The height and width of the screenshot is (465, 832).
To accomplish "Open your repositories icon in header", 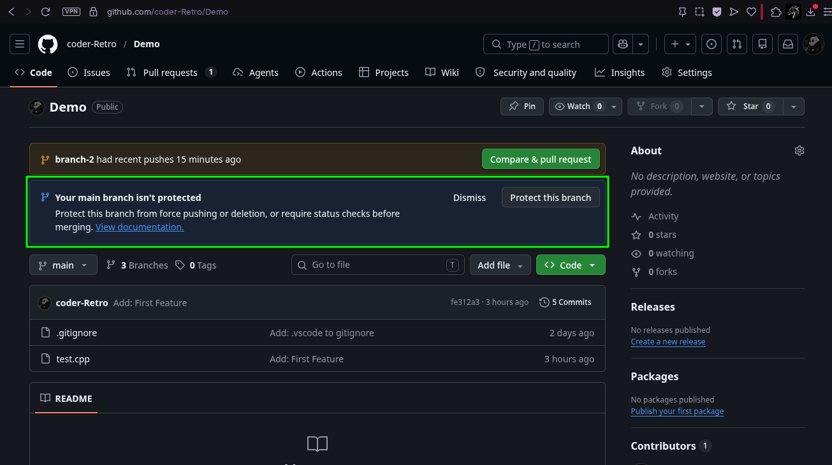I will click(x=763, y=44).
